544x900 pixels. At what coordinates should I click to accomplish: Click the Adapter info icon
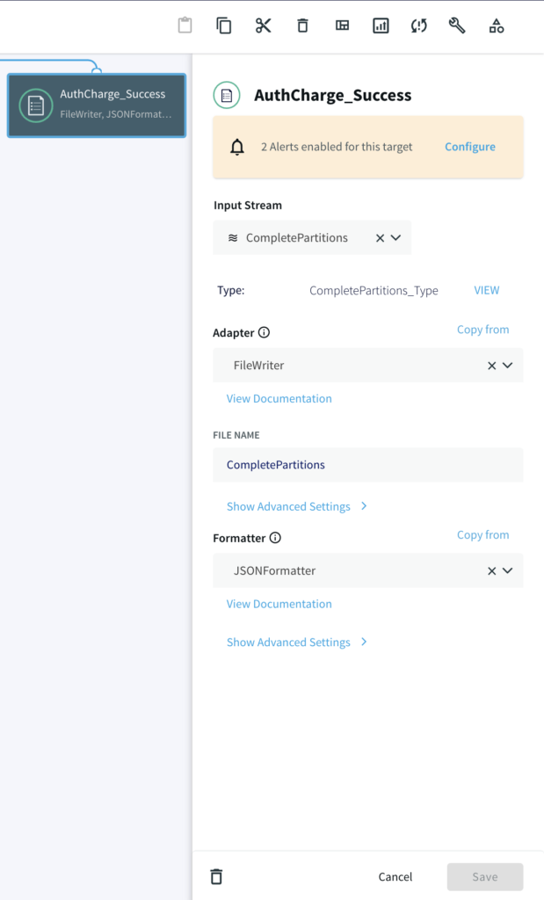coord(265,333)
